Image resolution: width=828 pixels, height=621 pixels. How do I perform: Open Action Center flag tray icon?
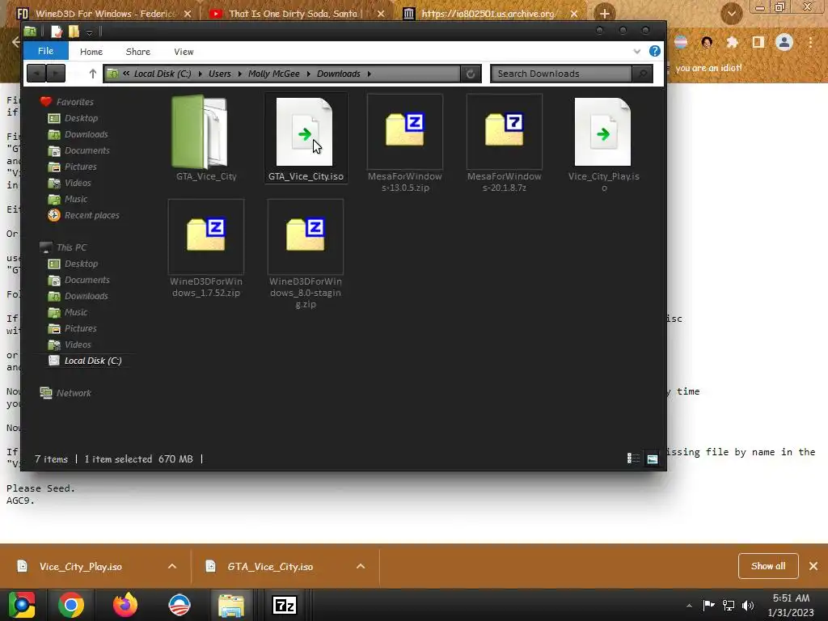pyautogui.click(x=708, y=605)
